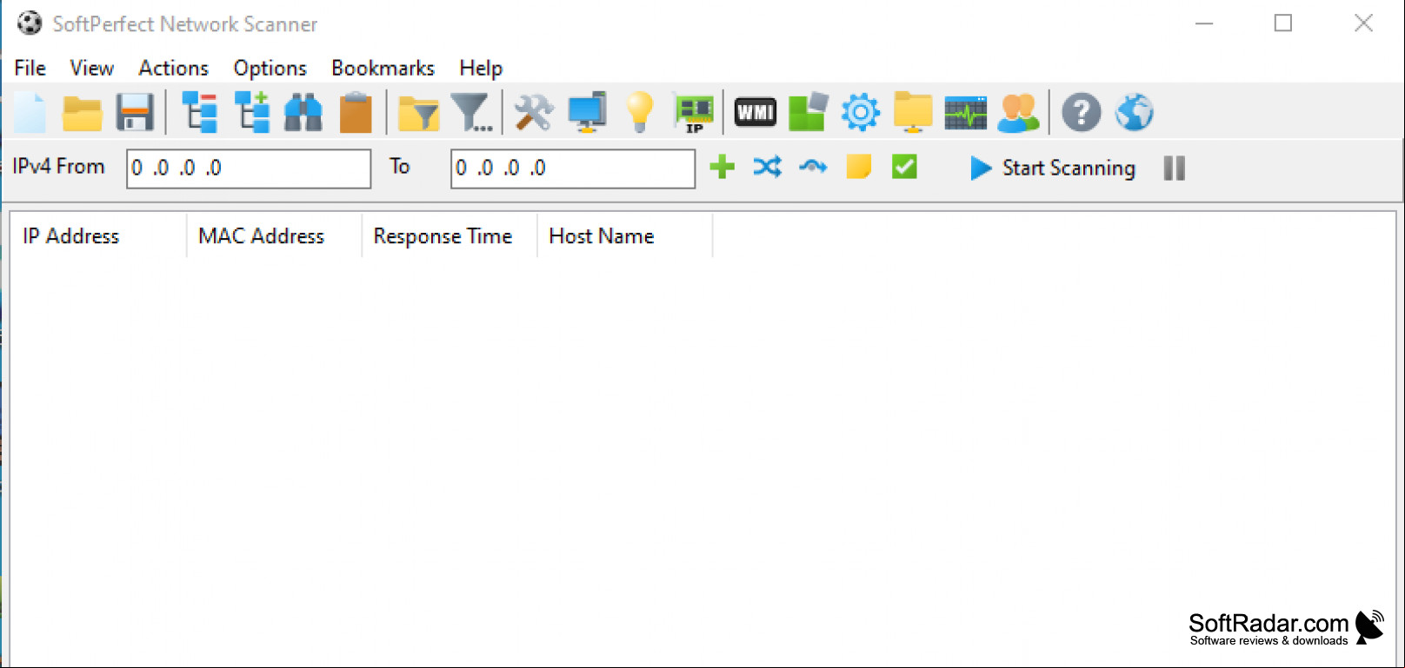This screenshot has width=1405, height=668.
Task: Click the green checkmark box icon
Action: (904, 167)
